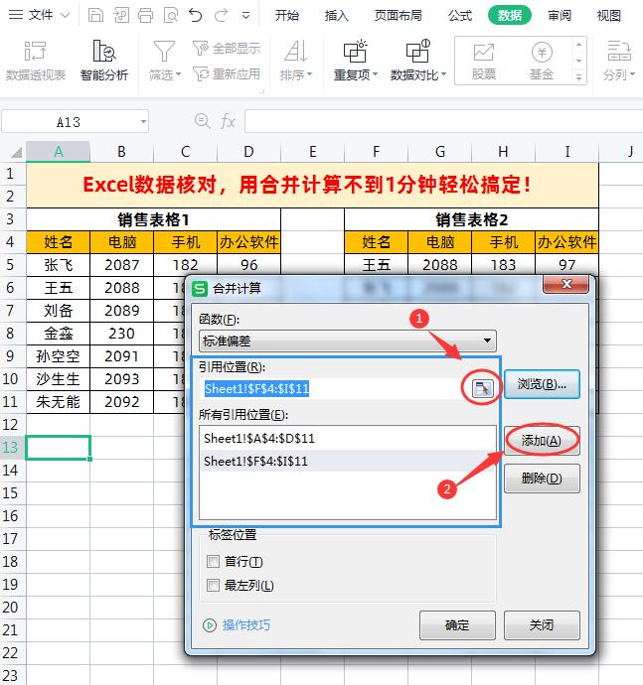Click the 关闭 button
Image resolution: width=643 pixels, height=685 pixels.
pos(542,625)
